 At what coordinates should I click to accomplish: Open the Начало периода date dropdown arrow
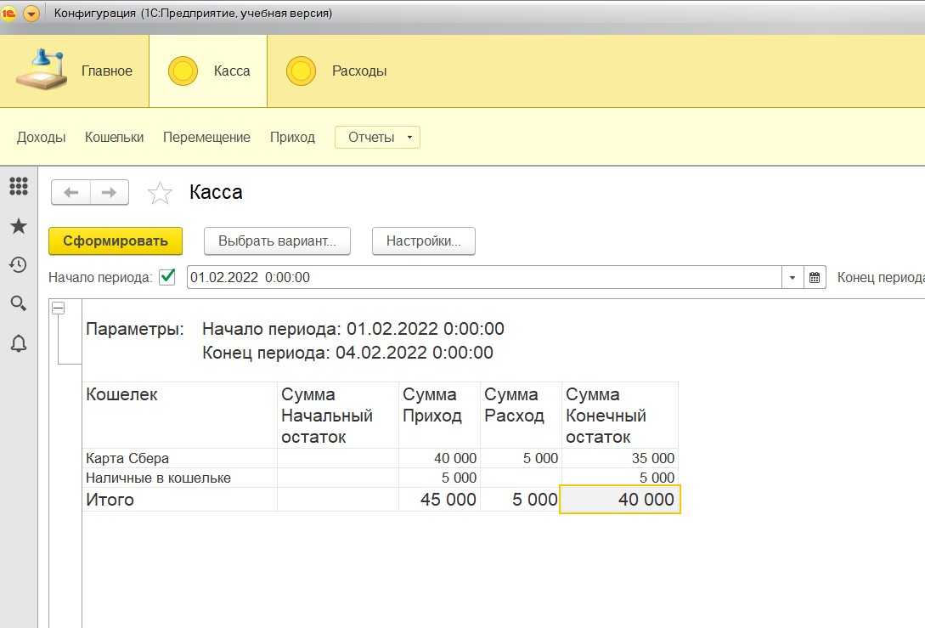pyautogui.click(x=792, y=278)
